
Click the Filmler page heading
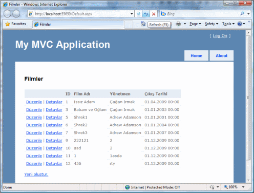tap(34, 79)
